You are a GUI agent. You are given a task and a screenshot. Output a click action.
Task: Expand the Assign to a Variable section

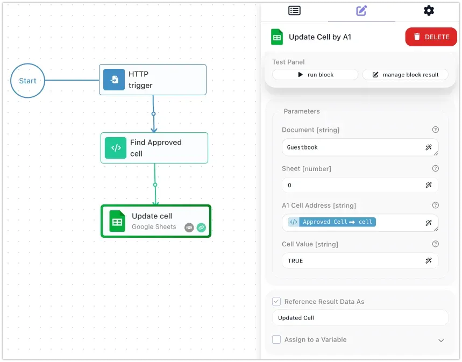point(441,340)
